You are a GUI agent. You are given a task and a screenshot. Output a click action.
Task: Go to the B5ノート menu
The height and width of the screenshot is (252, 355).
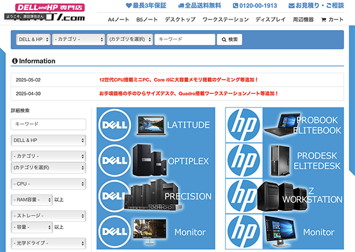tap(147, 19)
